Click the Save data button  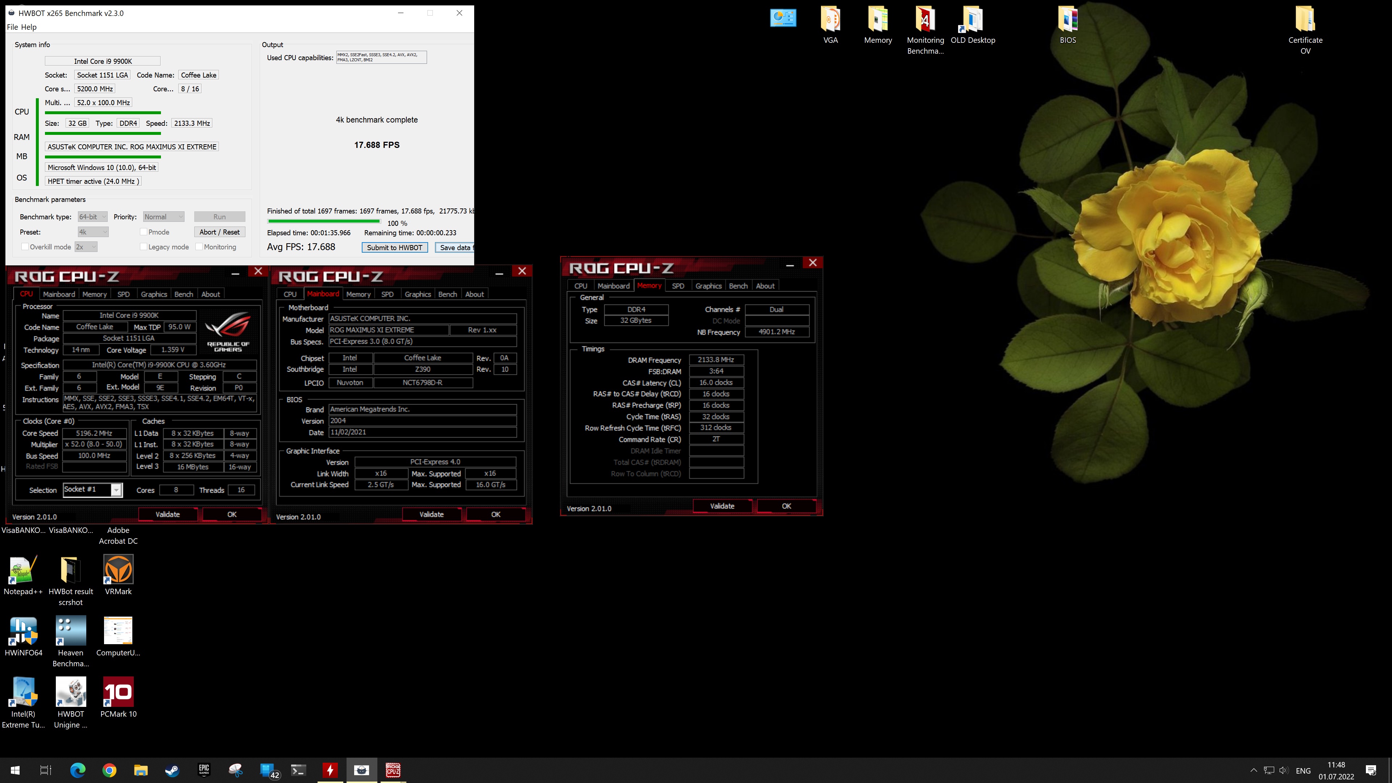[x=455, y=248]
